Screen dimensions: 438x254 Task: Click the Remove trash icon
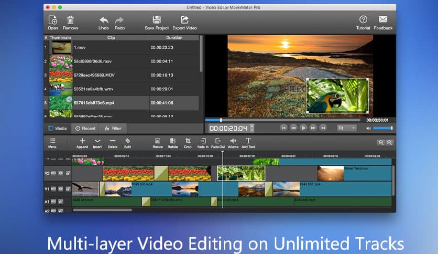tap(70, 23)
